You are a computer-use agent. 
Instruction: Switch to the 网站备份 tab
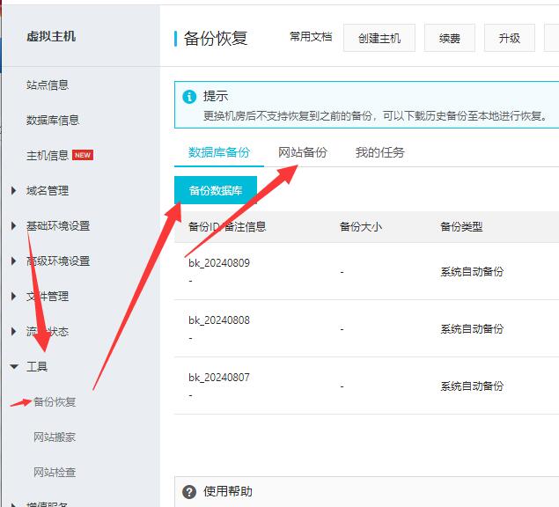303,152
